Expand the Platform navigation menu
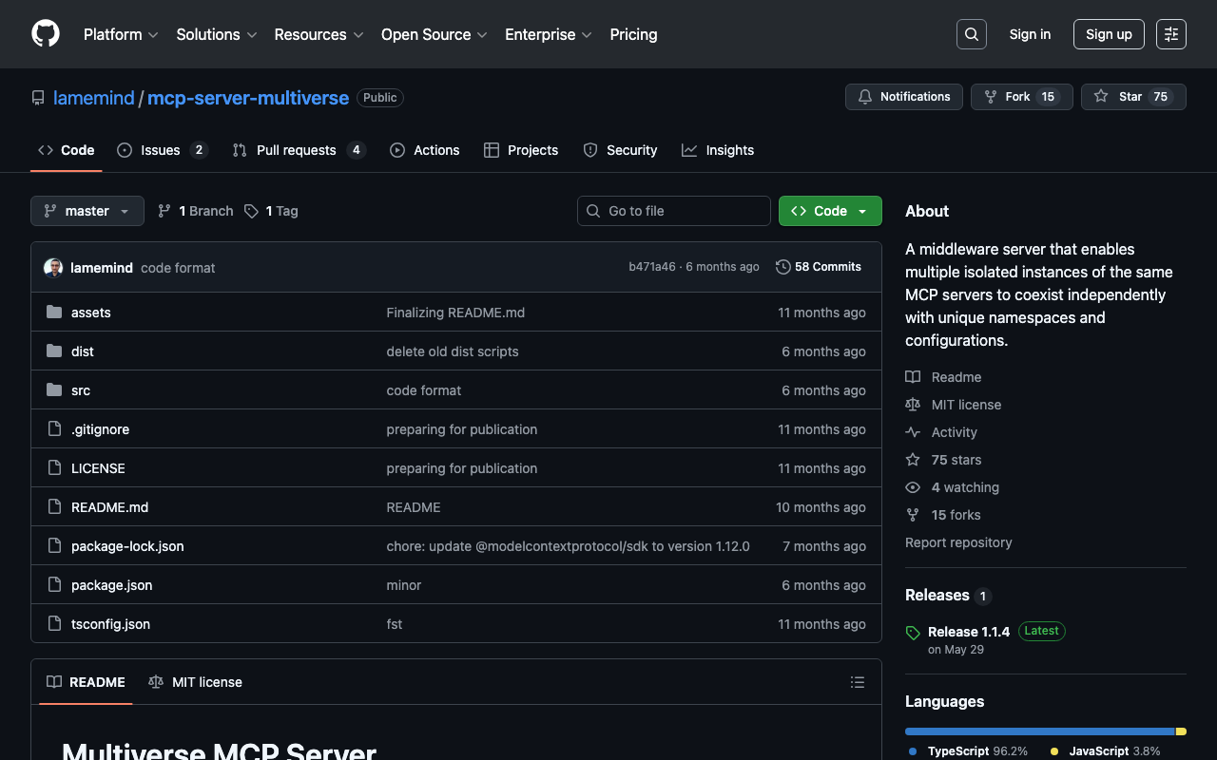Screen dimensions: 1217x760 pyautogui.click(x=121, y=34)
